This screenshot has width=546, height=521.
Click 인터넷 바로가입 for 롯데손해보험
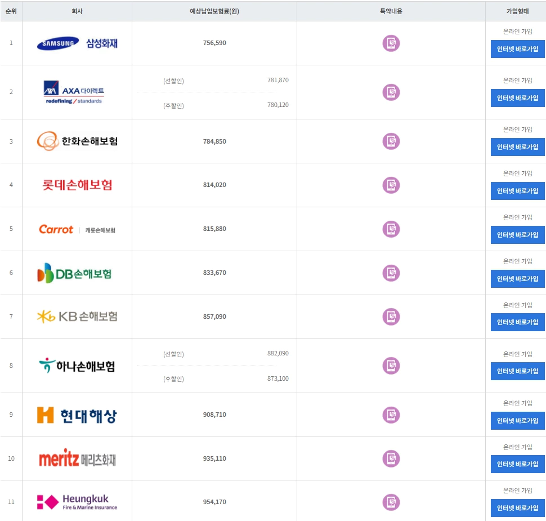coord(517,191)
